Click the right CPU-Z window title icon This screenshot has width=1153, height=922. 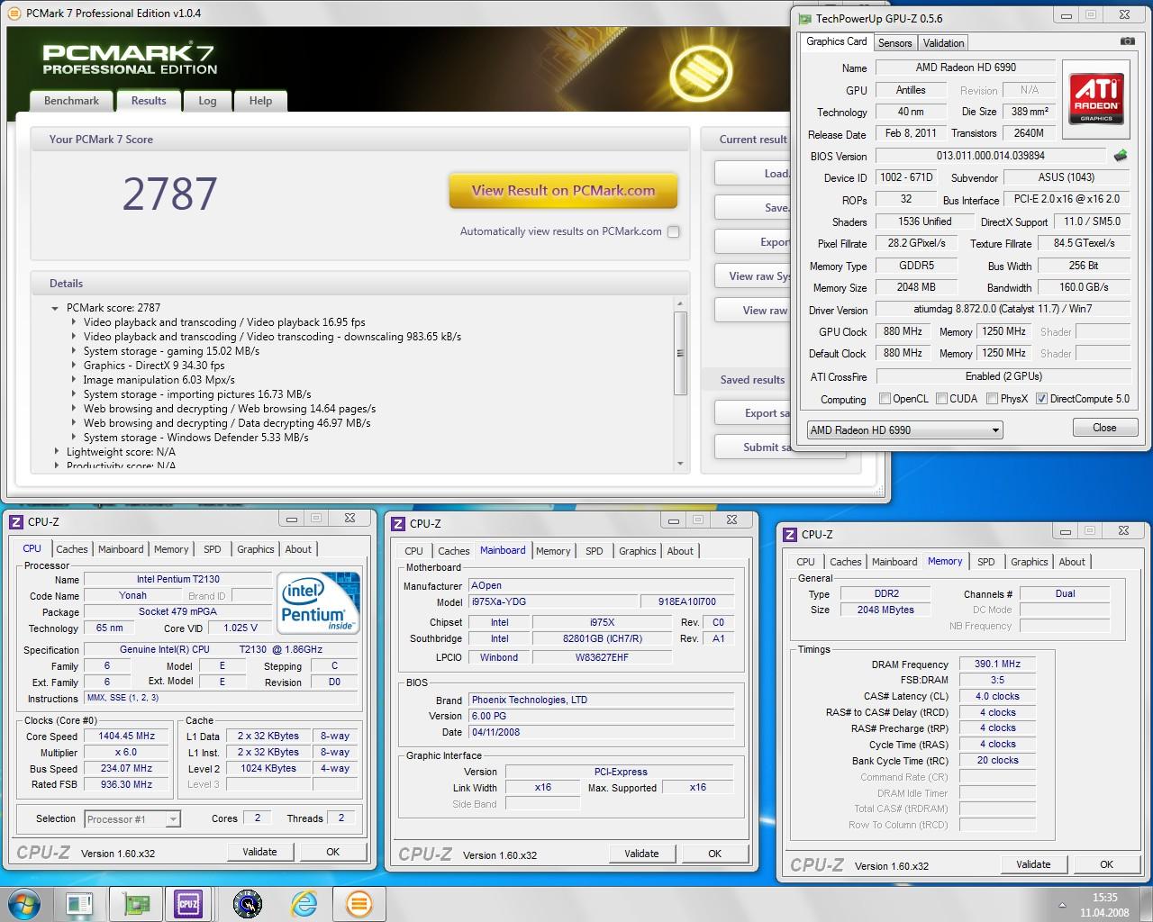789,534
